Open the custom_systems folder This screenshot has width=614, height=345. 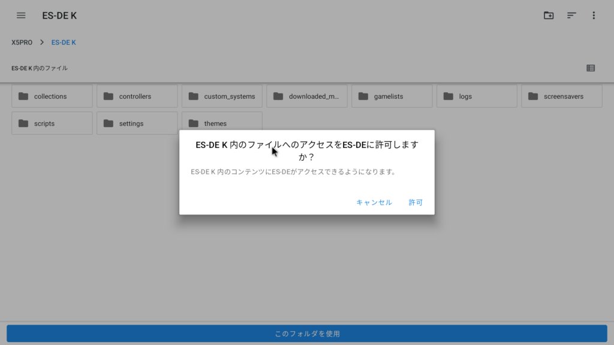click(x=222, y=96)
